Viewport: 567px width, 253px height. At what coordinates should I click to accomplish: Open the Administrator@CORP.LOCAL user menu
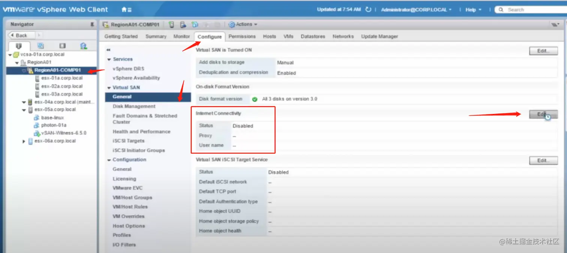[416, 10]
